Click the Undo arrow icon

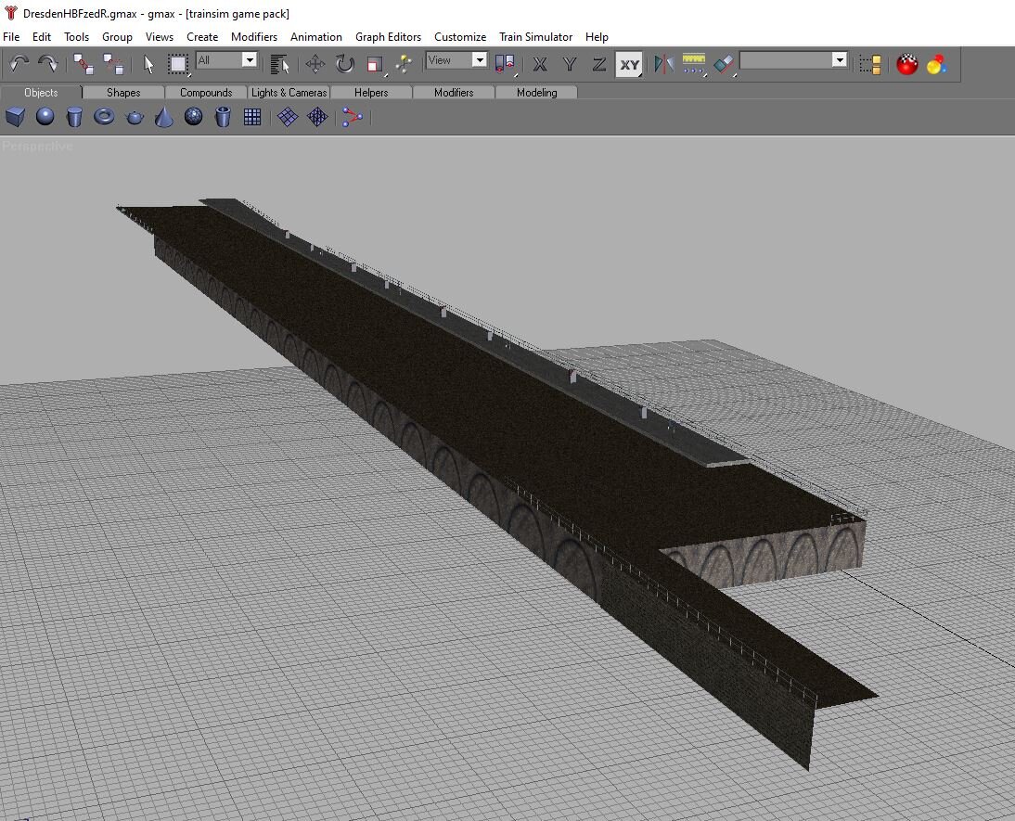[x=19, y=64]
